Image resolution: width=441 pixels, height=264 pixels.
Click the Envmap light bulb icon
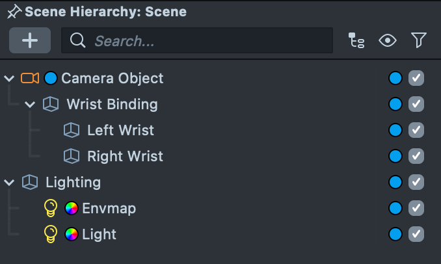pyautogui.click(x=51, y=208)
